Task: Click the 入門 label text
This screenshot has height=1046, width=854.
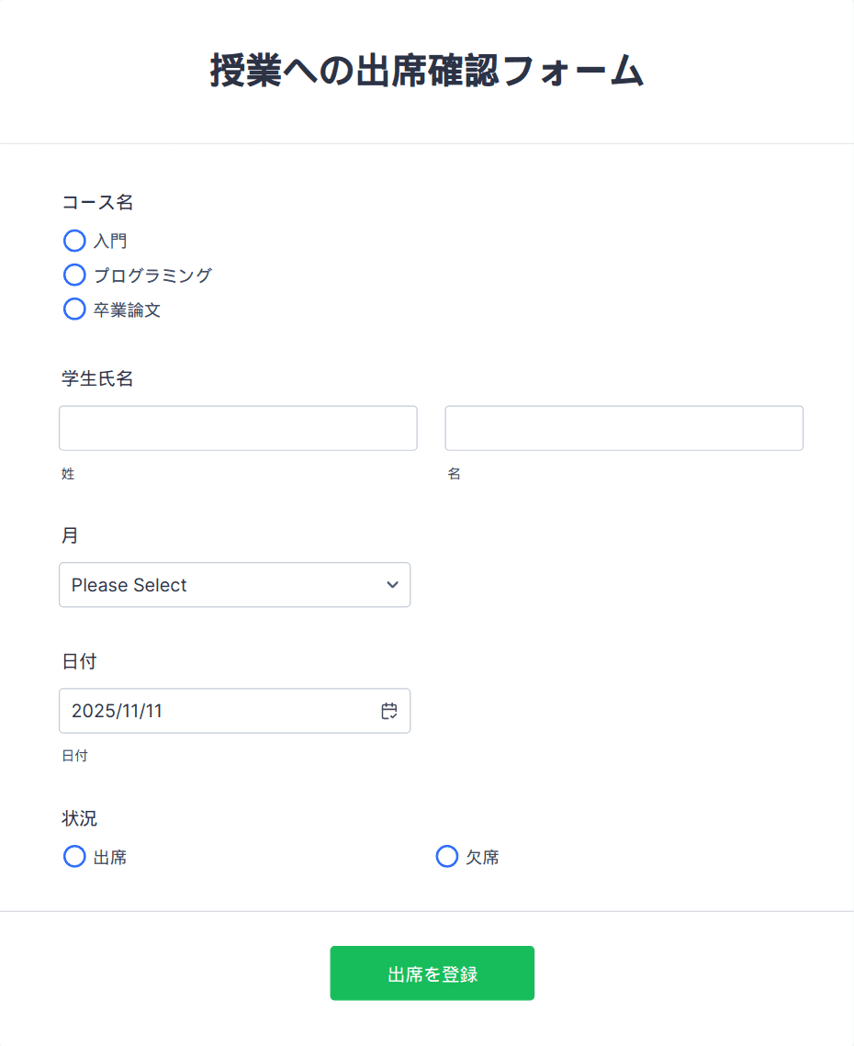Action: coord(110,242)
